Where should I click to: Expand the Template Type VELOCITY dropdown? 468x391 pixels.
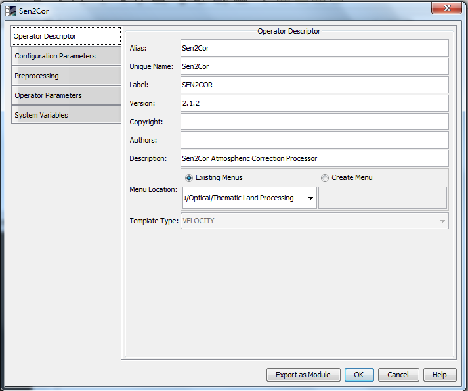pos(442,221)
